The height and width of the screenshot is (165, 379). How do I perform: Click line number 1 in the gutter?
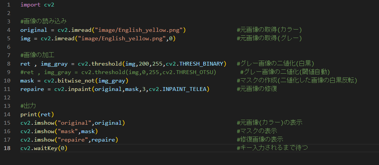[9, 5]
